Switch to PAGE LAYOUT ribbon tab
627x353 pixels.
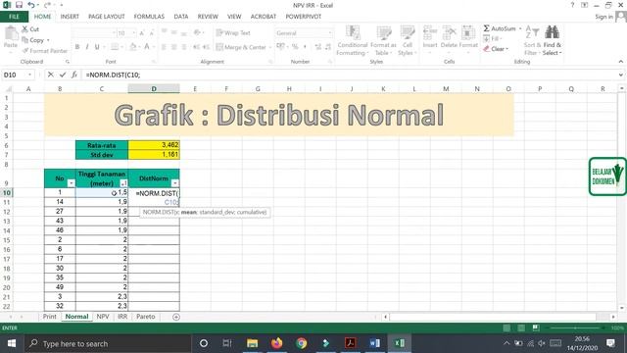click(x=107, y=17)
